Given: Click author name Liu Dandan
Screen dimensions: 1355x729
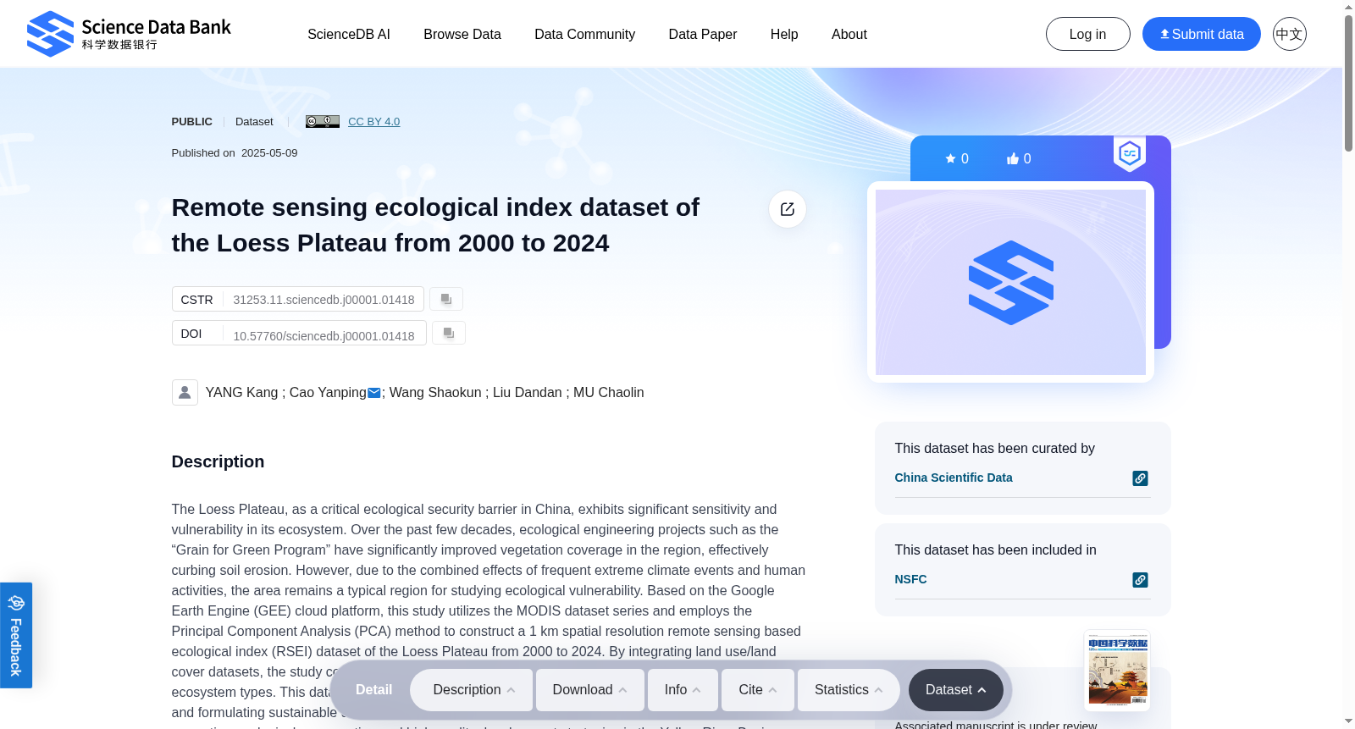Looking at the screenshot, I should [528, 392].
